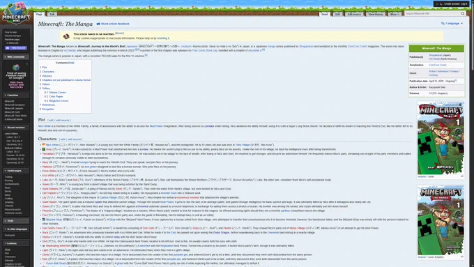Click Nico White character face icon
Image resolution: width=474 pixels, height=267 pixels.
43,145
